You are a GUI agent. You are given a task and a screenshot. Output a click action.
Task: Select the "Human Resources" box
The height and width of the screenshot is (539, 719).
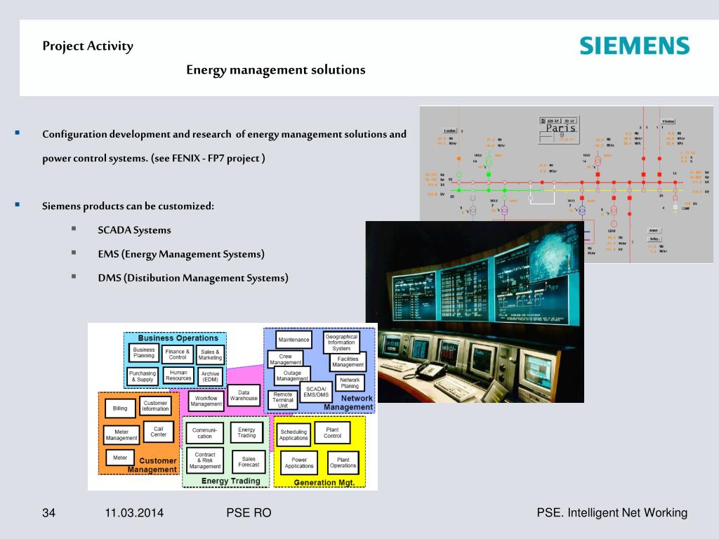[178, 375]
